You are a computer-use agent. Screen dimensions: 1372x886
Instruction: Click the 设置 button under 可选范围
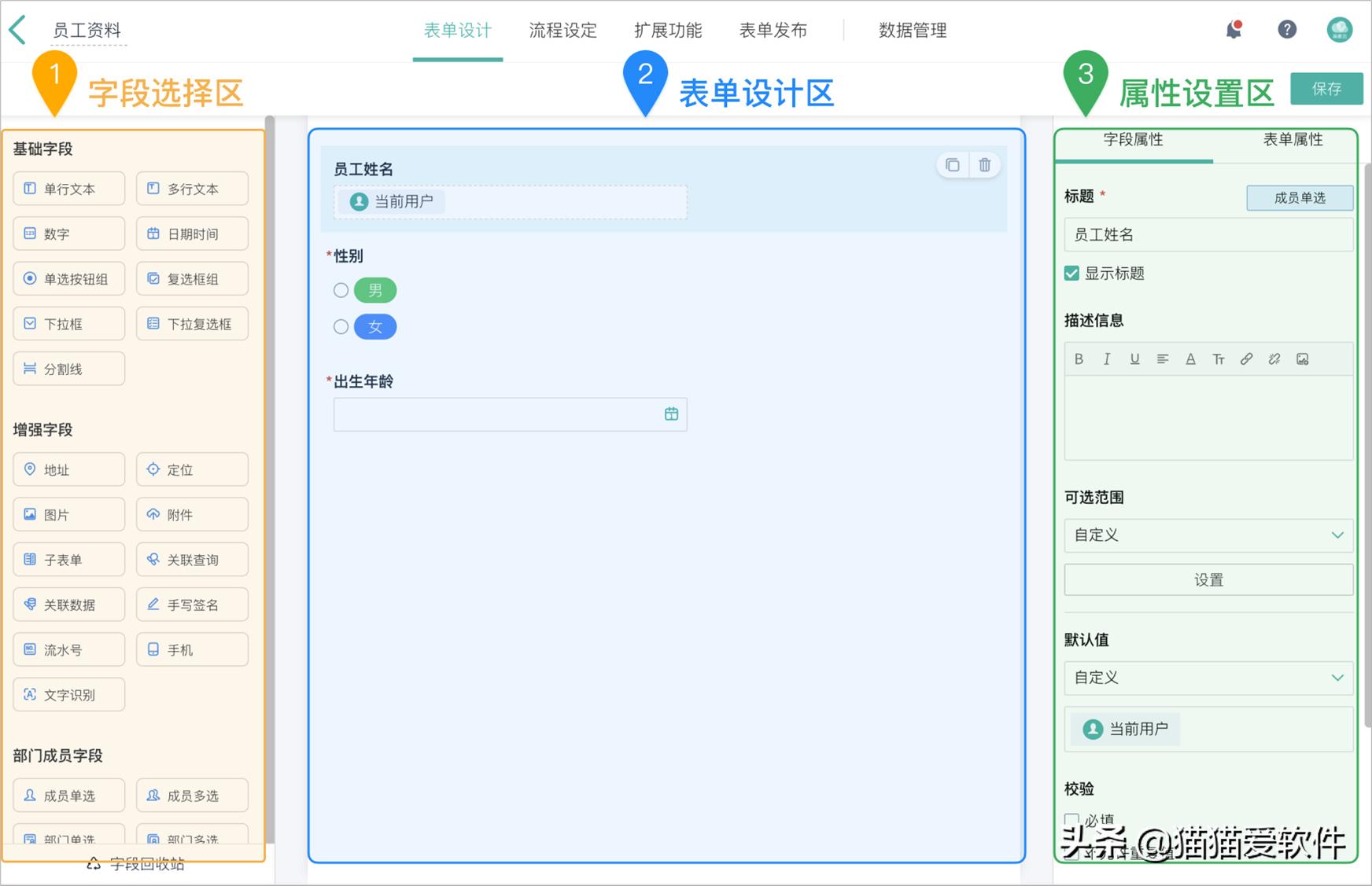[1208, 579]
